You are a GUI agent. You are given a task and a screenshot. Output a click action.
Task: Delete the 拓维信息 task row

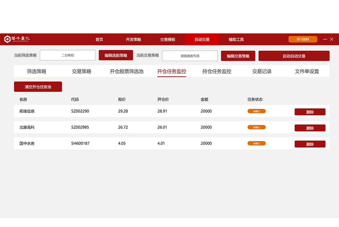(310, 112)
